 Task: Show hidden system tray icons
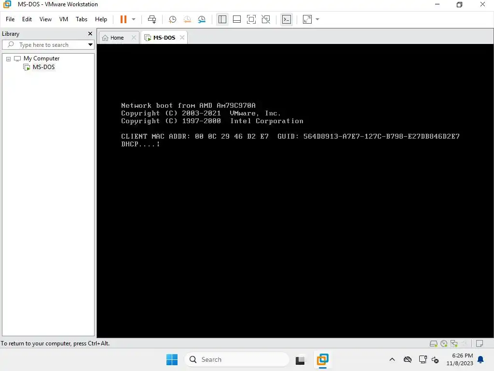coord(392,359)
